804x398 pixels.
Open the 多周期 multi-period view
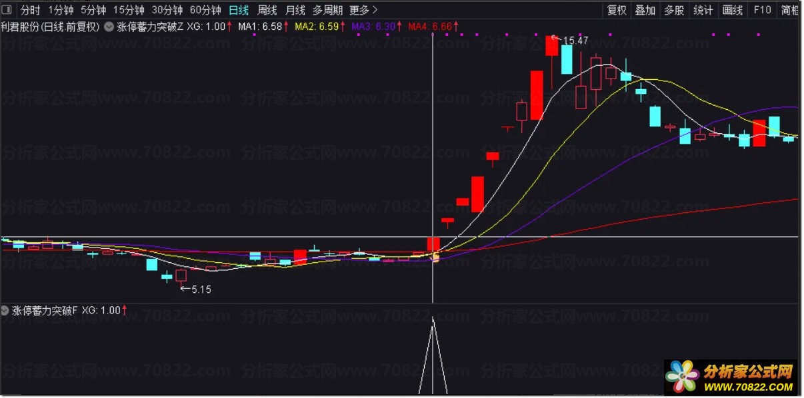(x=327, y=10)
